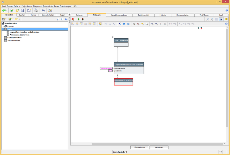Click the save floppy disk icon
Image resolution: width=230 pixels, height=155 pixels.
(22, 10)
